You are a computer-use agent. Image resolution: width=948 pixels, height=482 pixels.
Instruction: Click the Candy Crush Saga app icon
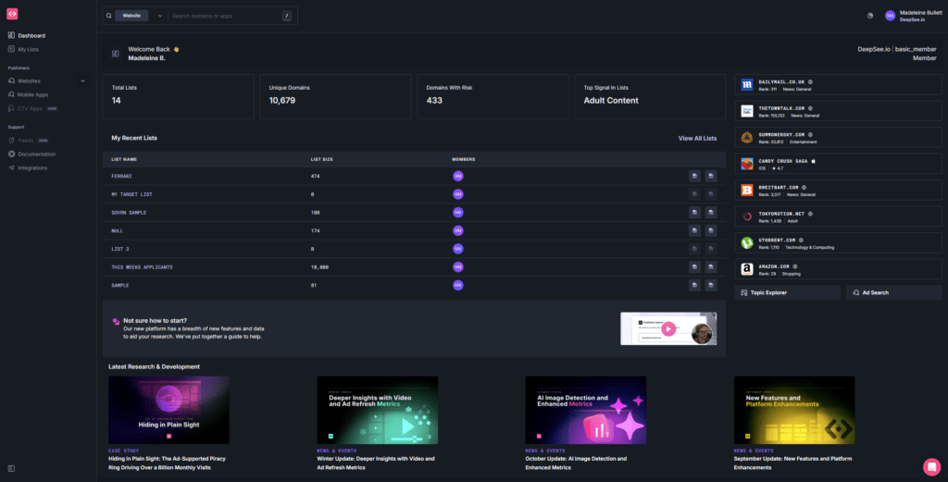coord(747,165)
